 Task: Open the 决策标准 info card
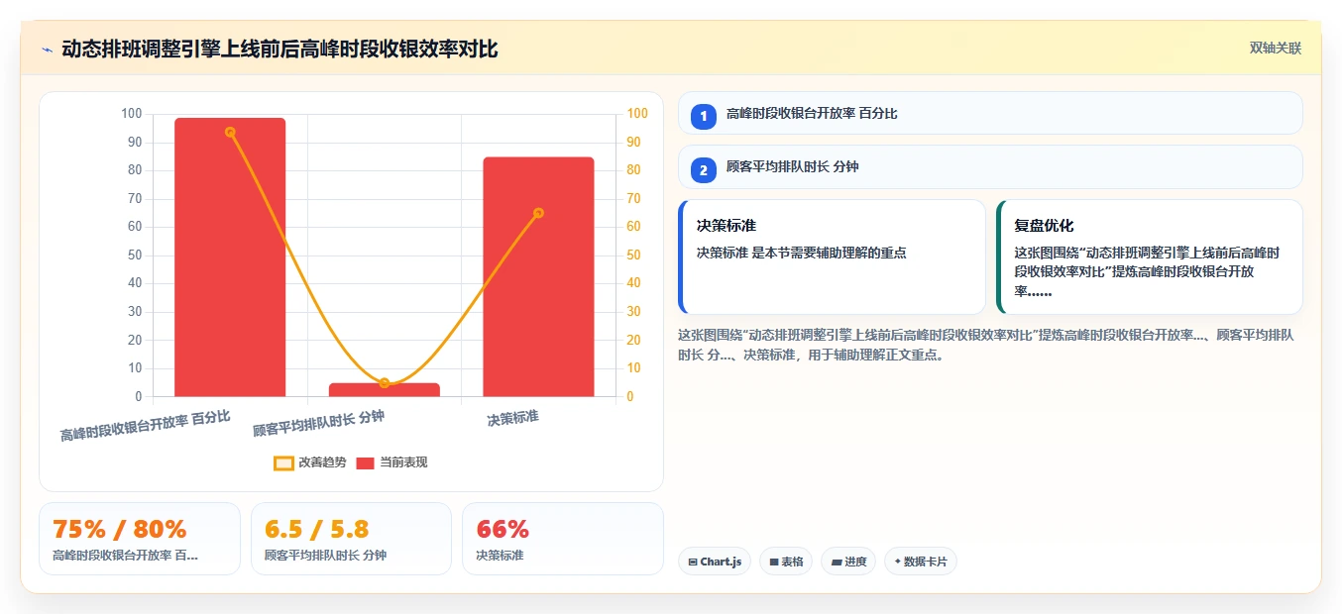[x=832, y=256]
